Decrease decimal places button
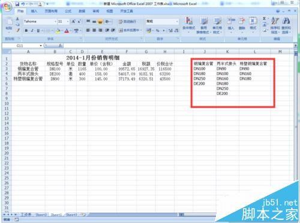The height and width of the screenshot is (223, 300). [x=176, y=31]
